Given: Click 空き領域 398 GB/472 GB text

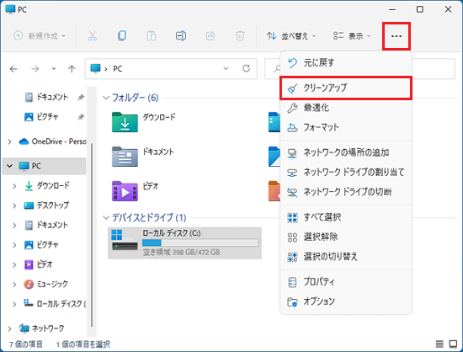Looking at the screenshot, I should click(x=181, y=253).
